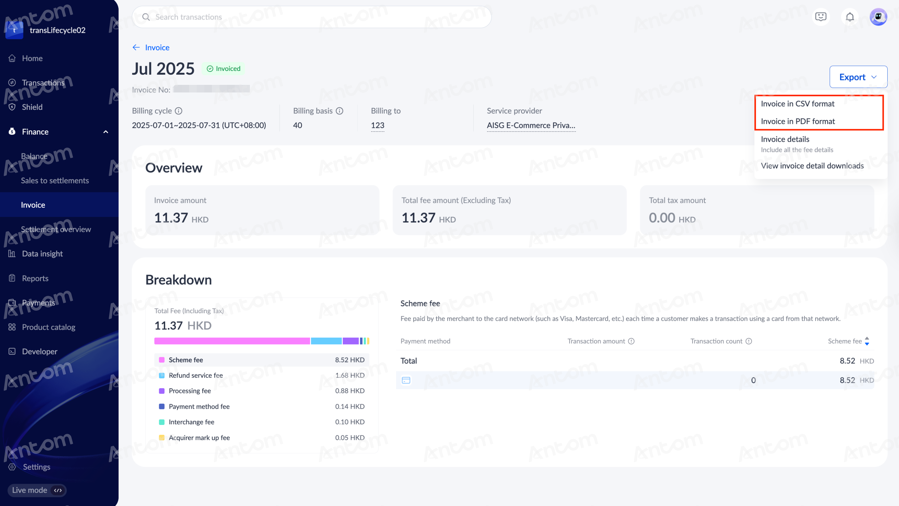Image resolution: width=899 pixels, height=506 pixels.
Task: Collapse the Finance sidebar section
Action: pos(106,132)
